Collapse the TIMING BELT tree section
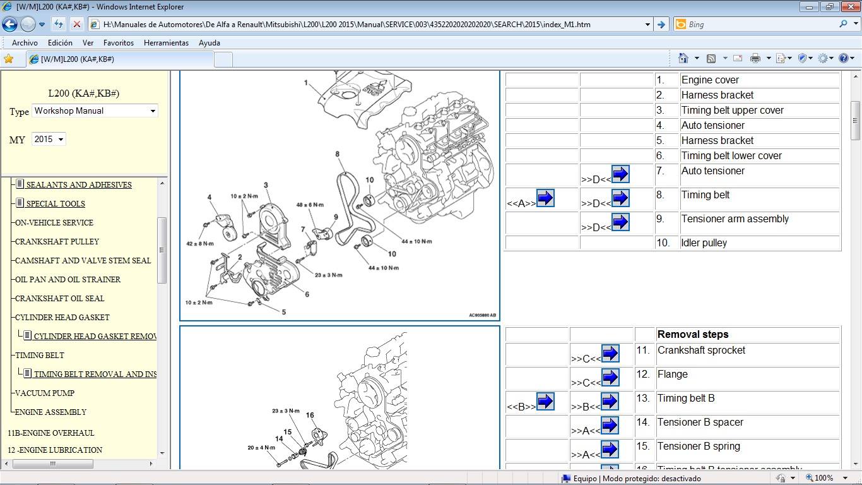Viewport: 862px width, 485px height. [40, 355]
